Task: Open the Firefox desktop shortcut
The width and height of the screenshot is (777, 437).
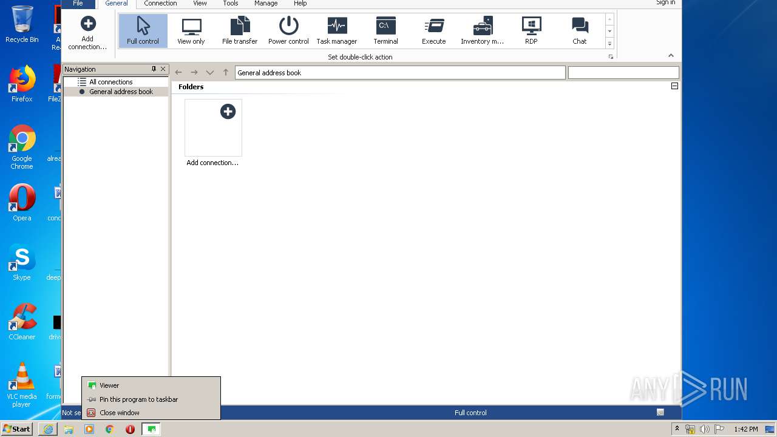Action: 22,84
